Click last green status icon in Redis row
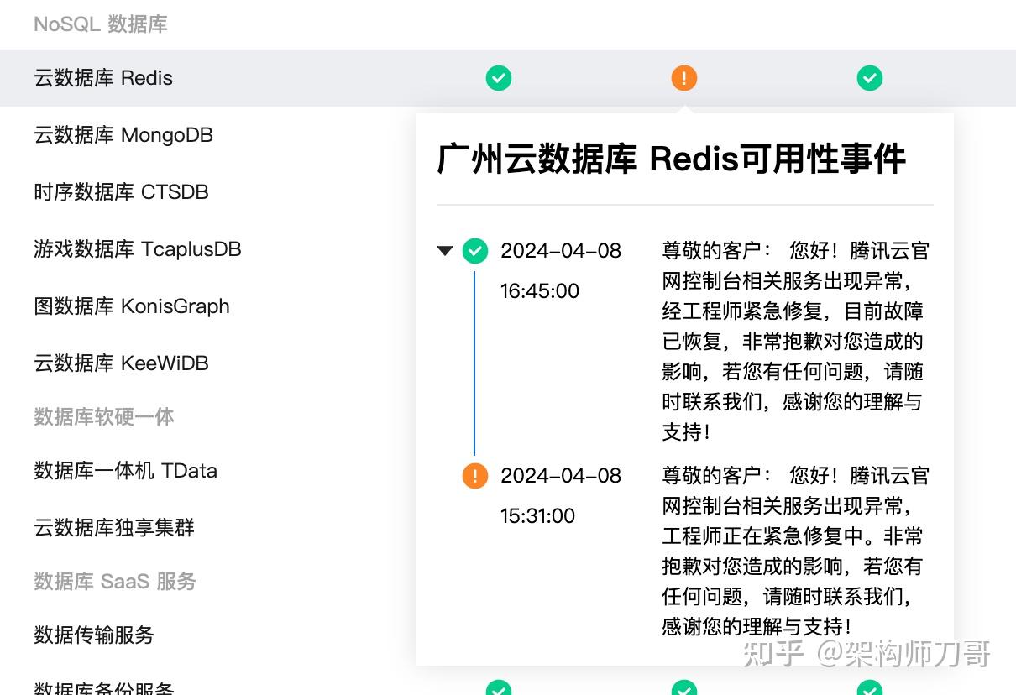The image size is (1016, 695). [870, 78]
